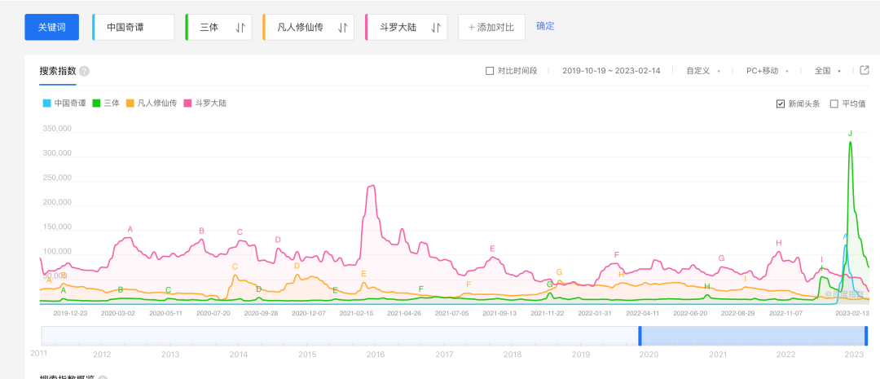Open the 全国 region dropdown
The width and height of the screenshot is (880, 379).
click(827, 71)
